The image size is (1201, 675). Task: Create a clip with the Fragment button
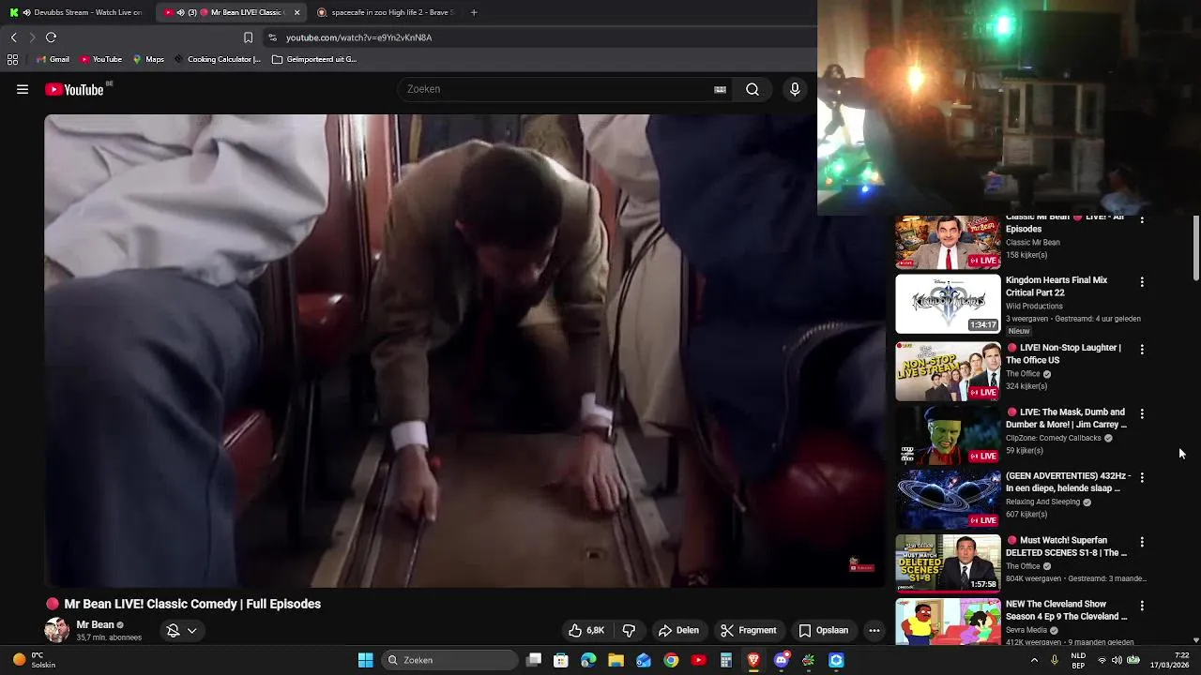point(748,630)
